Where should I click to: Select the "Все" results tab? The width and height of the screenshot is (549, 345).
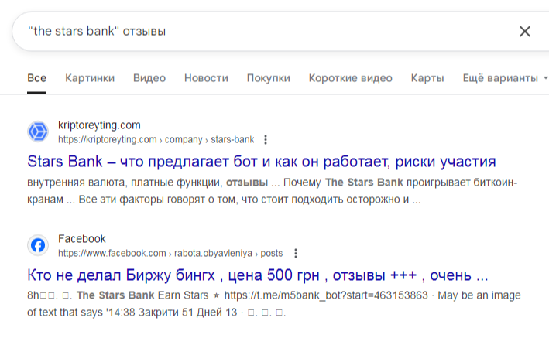coord(36,78)
